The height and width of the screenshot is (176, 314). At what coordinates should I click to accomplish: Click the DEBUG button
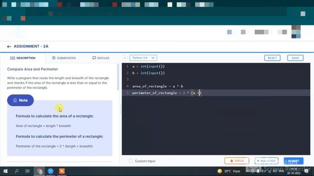tap(236, 161)
